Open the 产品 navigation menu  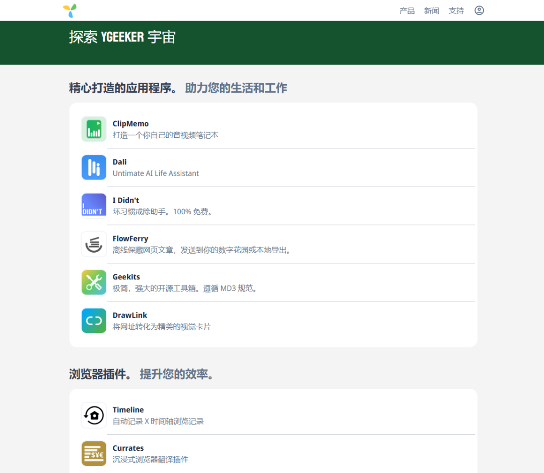(407, 11)
